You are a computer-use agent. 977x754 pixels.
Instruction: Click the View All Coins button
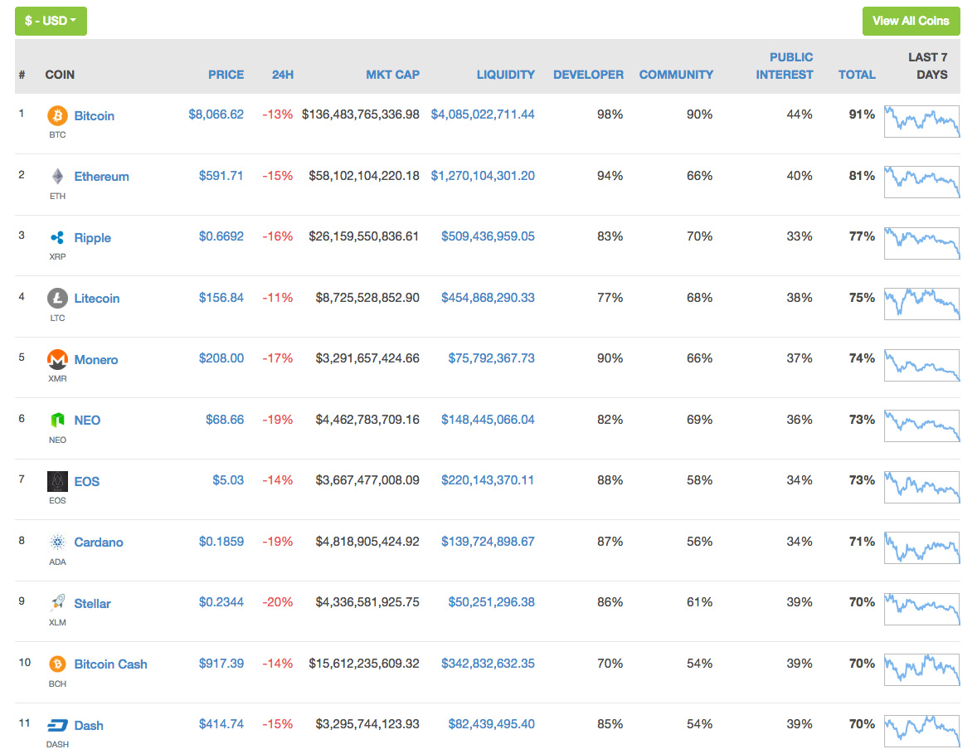click(x=911, y=21)
